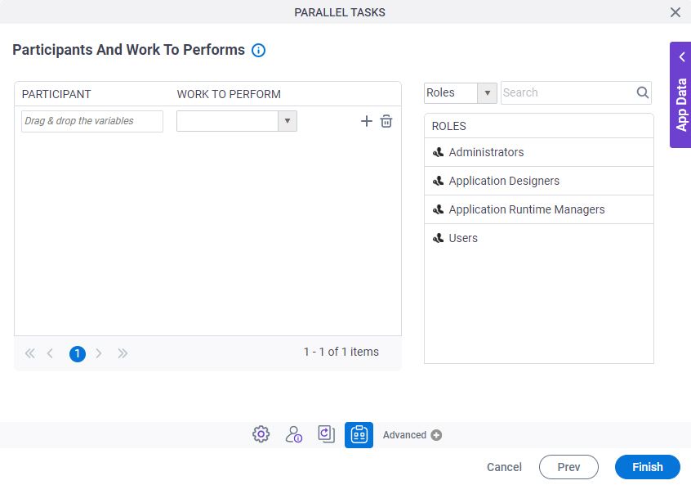Open the participant user info icon tab
The height and width of the screenshot is (485, 691).
click(x=293, y=434)
